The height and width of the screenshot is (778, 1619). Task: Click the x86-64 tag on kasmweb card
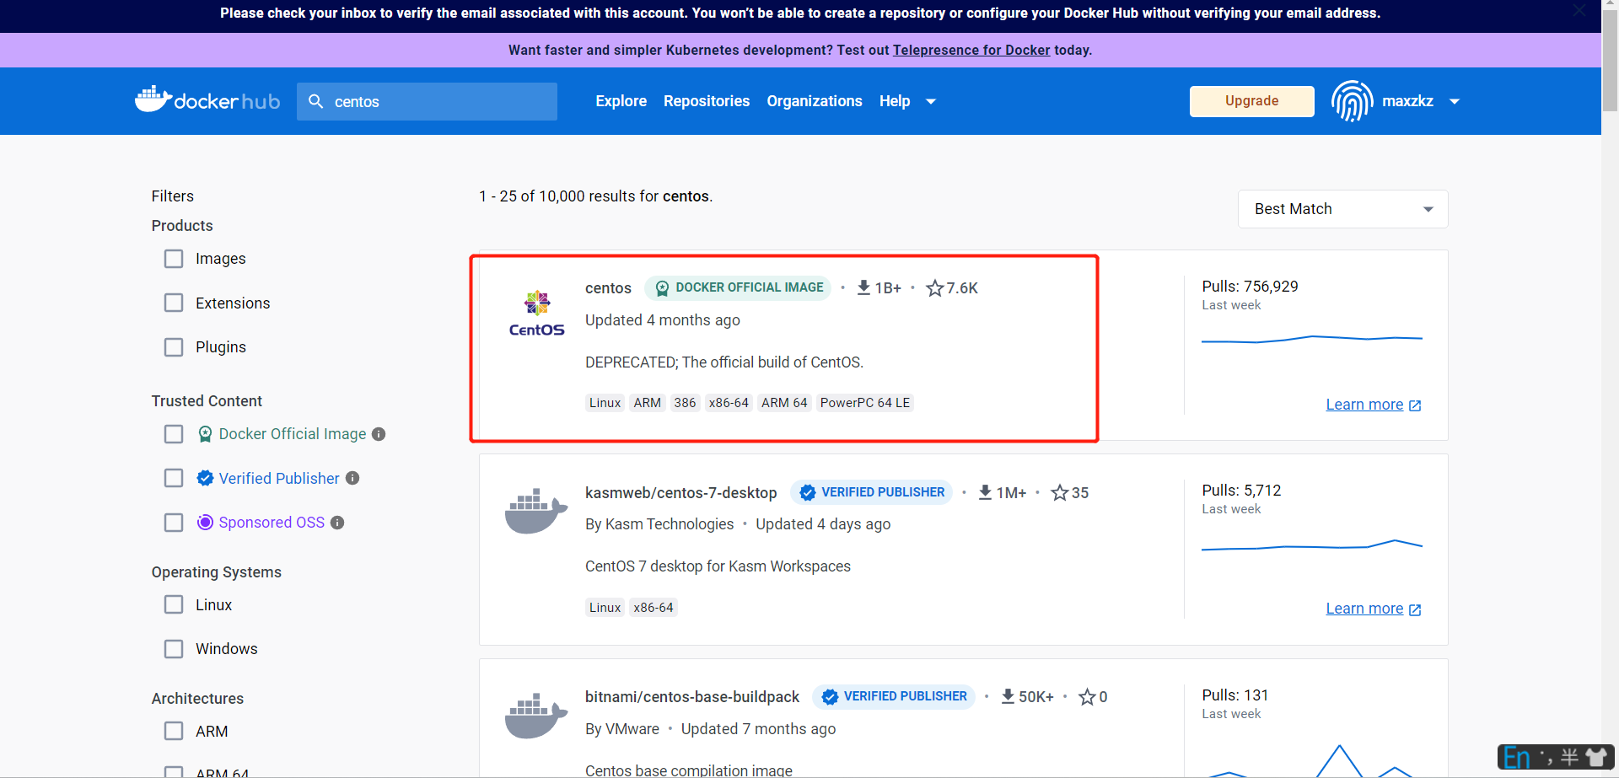(x=654, y=607)
